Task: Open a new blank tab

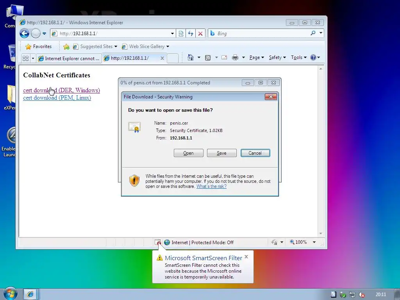Action: point(173,59)
